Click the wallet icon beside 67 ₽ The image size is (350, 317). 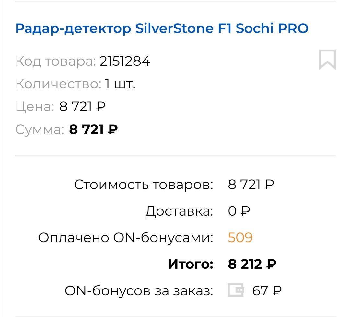point(236,290)
